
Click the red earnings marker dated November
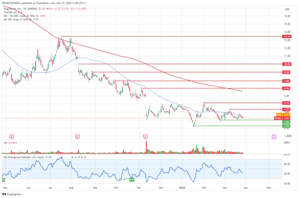(x=145, y=137)
